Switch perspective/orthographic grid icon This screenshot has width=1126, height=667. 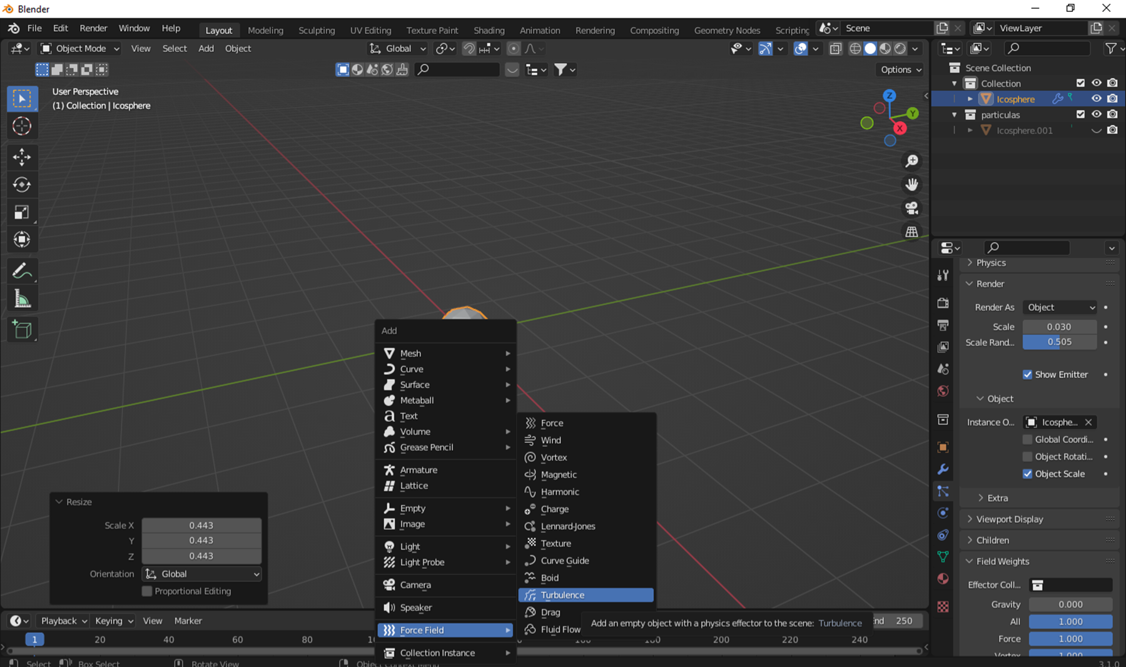pyautogui.click(x=911, y=232)
